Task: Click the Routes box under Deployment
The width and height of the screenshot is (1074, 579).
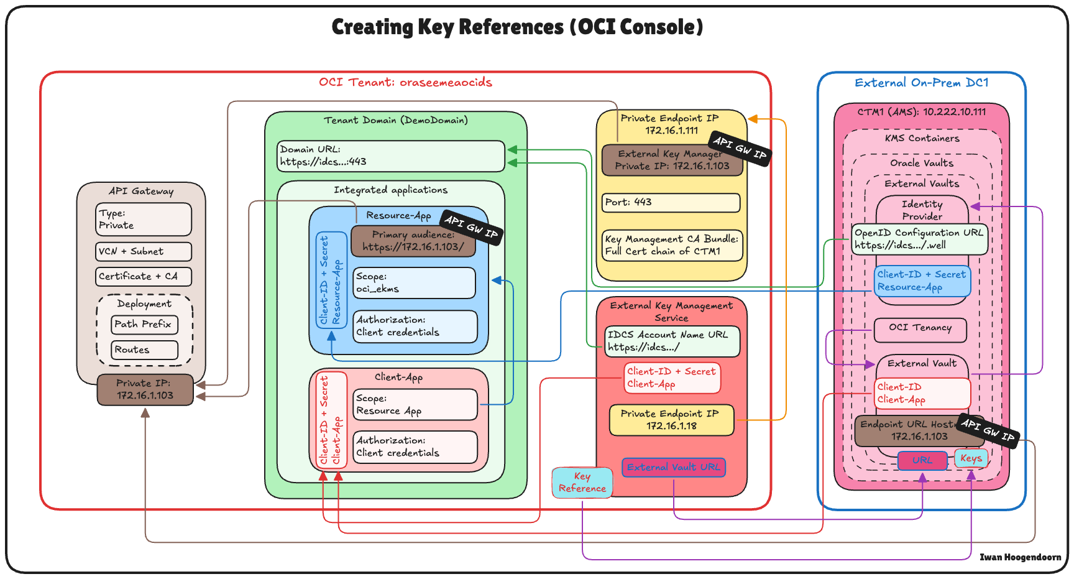Action: (x=145, y=350)
